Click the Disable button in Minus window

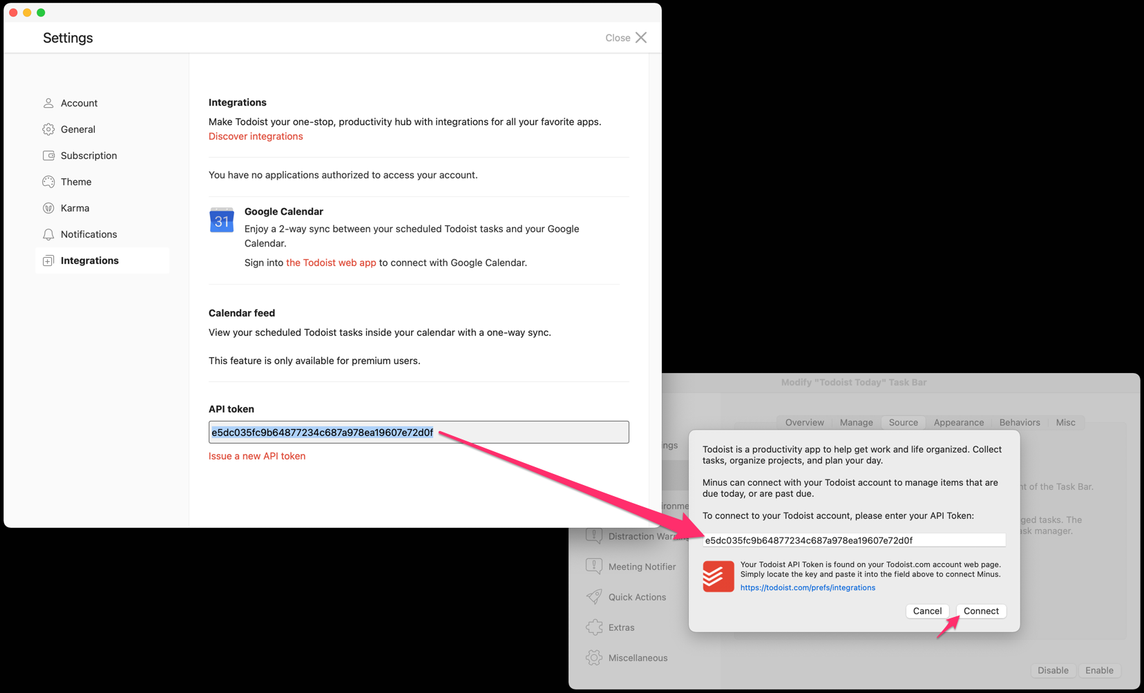click(x=1053, y=670)
